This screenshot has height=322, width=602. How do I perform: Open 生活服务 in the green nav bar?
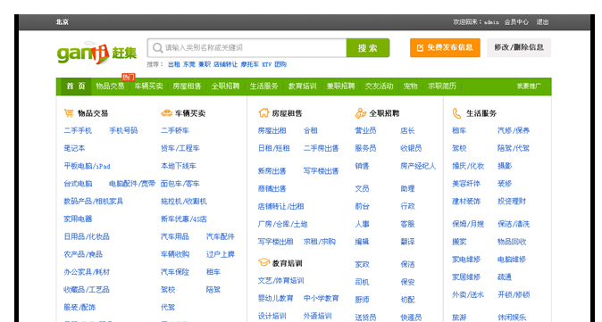tap(264, 87)
